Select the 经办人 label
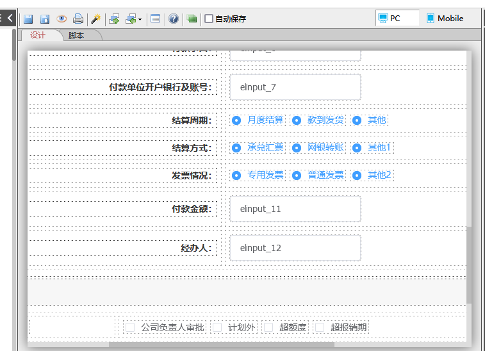 196,248
